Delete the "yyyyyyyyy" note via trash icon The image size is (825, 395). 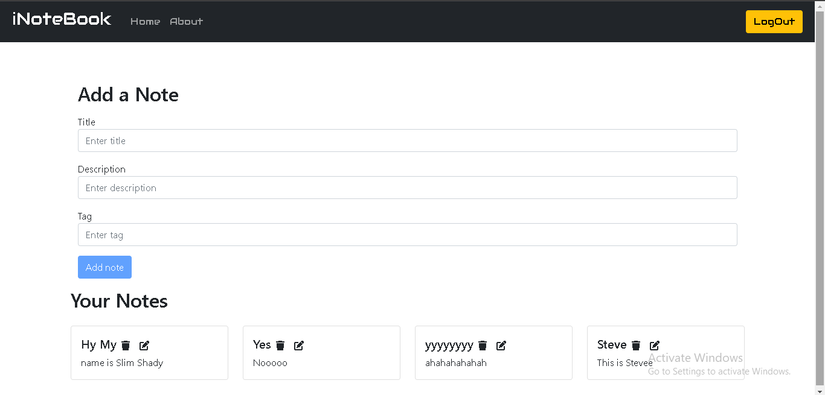483,346
